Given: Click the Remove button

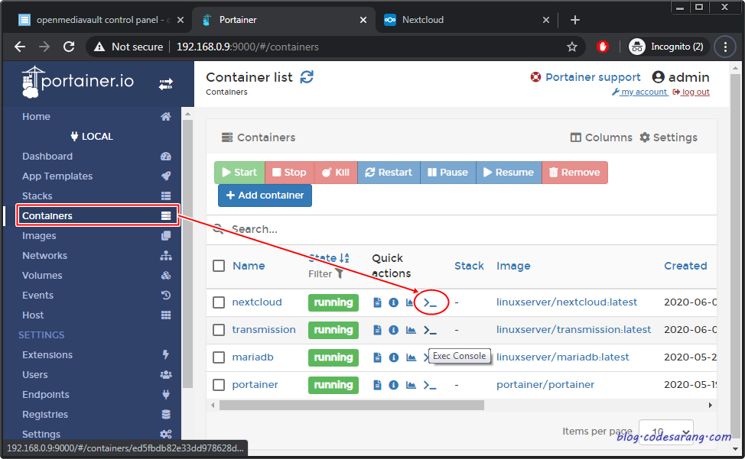Looking at the screenshot, I should point(575,173).
